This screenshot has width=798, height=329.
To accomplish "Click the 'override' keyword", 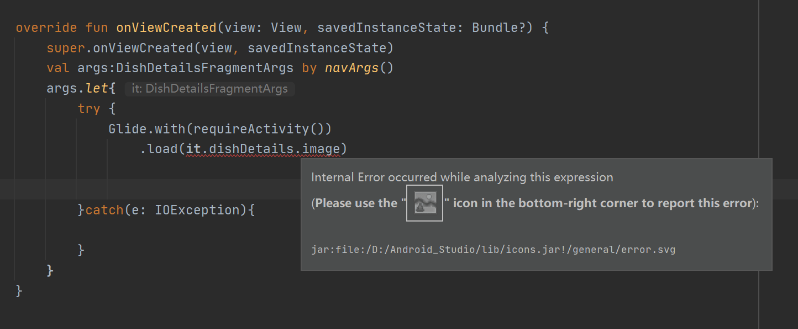I will click(47, 28).
